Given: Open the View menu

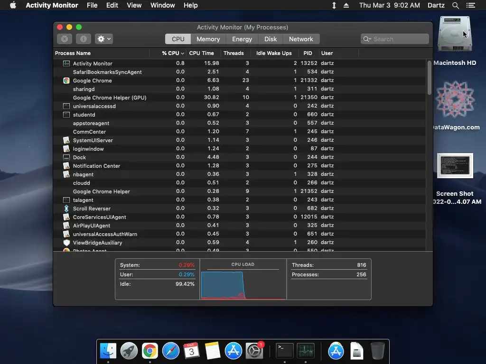Looking at the screenshot, I should 134,5.
